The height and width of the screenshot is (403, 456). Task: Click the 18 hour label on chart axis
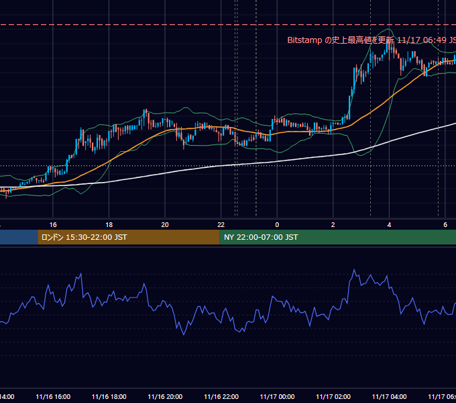(109, 225)
